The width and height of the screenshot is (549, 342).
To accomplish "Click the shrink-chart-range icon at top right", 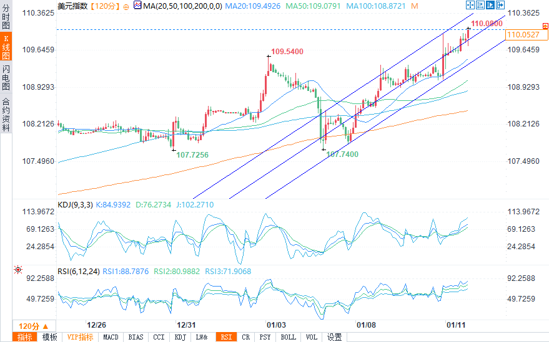I will [480, 5].
